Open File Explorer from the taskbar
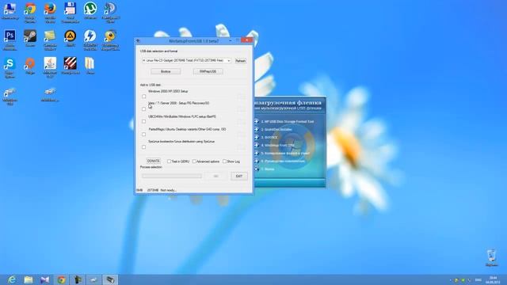Screen dimensions: 507x285 [x=29, y=279]
